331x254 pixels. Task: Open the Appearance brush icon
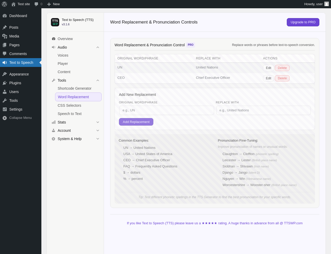click(x=5, y=74)
